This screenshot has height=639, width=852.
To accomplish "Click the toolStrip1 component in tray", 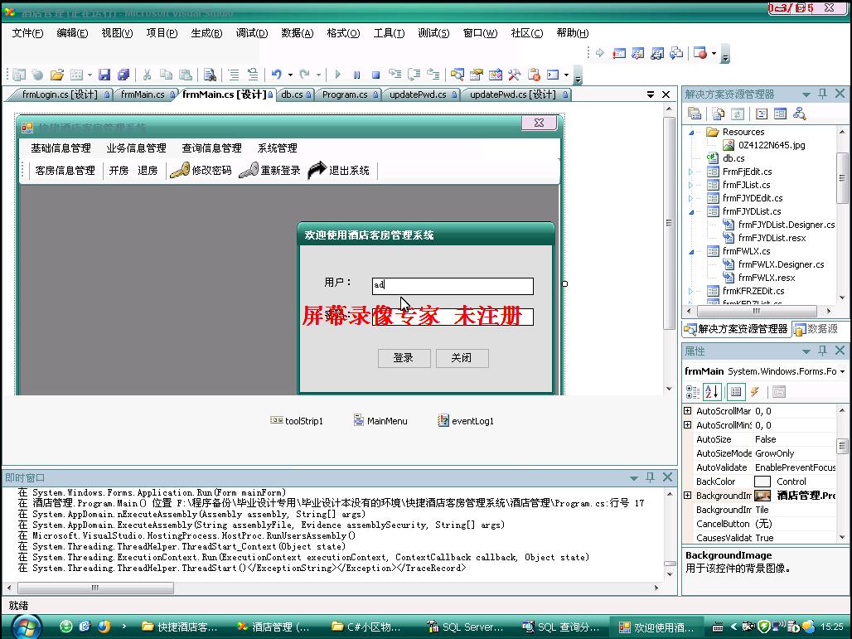I will click(297, 420).
